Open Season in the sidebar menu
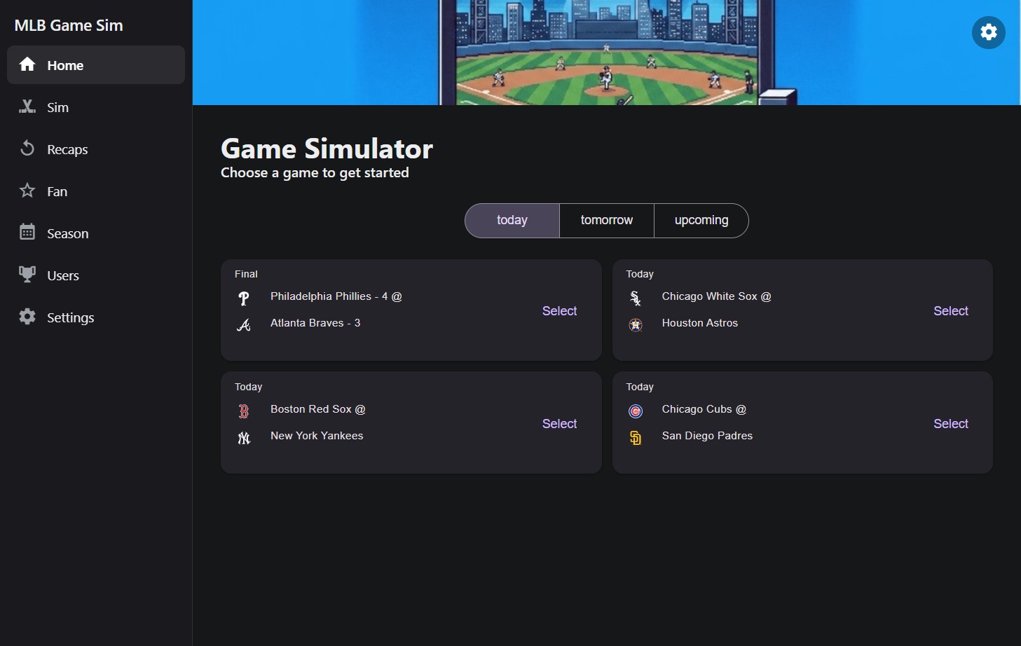Image resolution: width=1021 pixels, height=646 pixels. (x=96, y=233)
